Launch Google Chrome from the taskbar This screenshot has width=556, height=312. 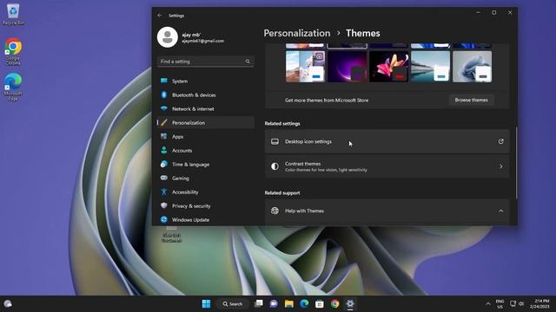tap(334, 304)
